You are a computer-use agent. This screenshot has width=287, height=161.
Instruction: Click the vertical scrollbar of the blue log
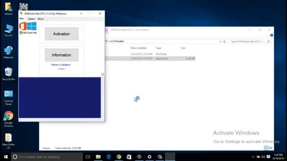103,97
